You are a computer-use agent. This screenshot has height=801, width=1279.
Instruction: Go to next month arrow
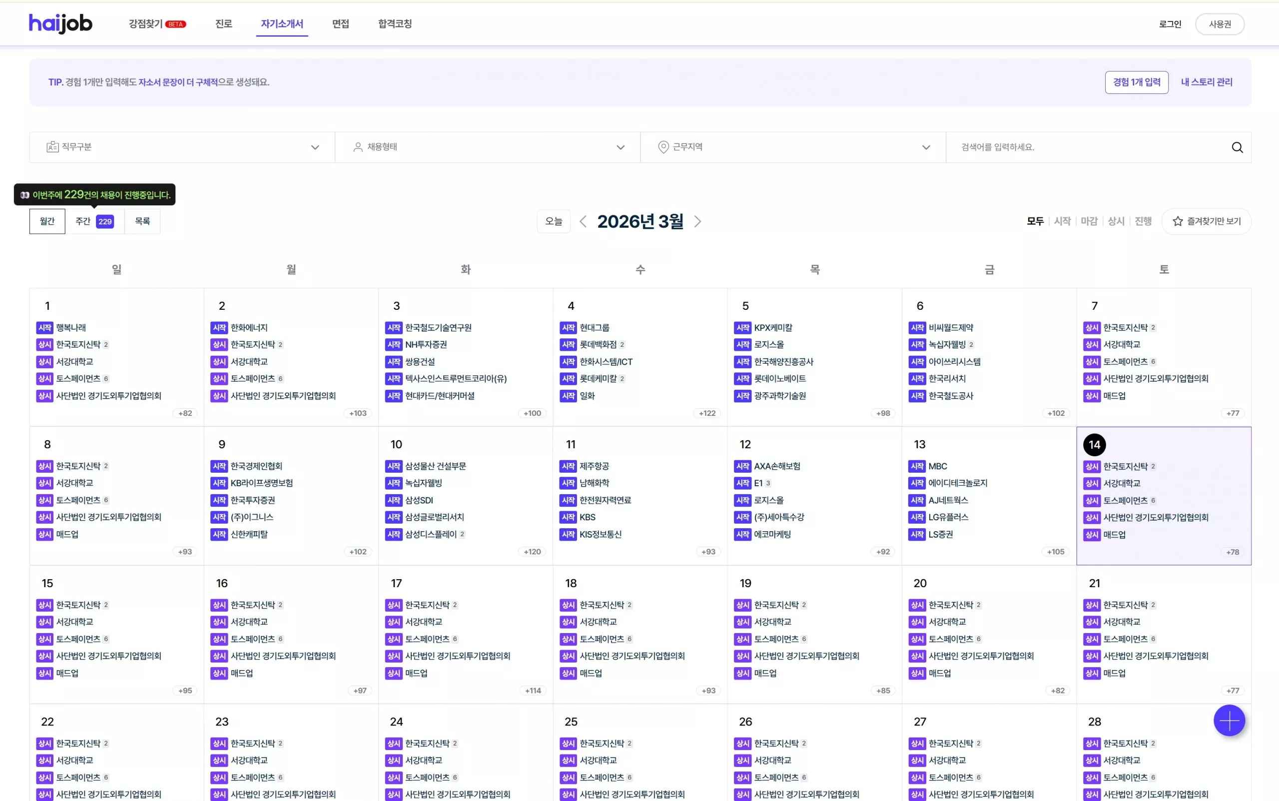point(697,221)
